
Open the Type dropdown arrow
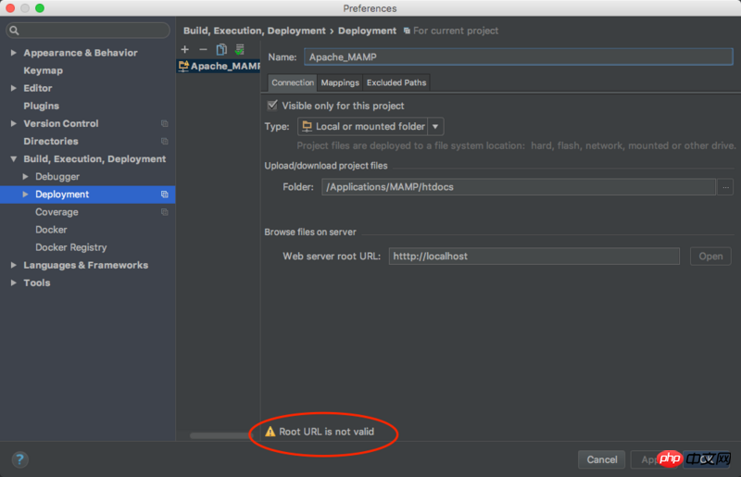(x=435, y=126)
